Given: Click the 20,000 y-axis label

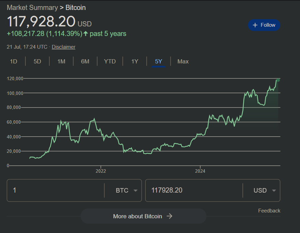Looking at the screenshot, I should click(x=14, y=151).
